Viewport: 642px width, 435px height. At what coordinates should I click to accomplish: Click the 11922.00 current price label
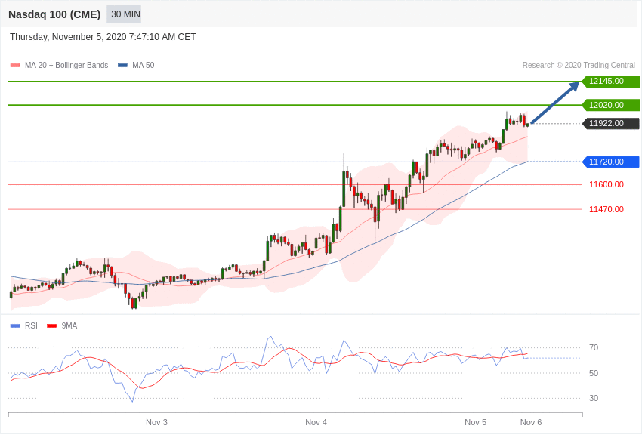click(x=610, y=123)
